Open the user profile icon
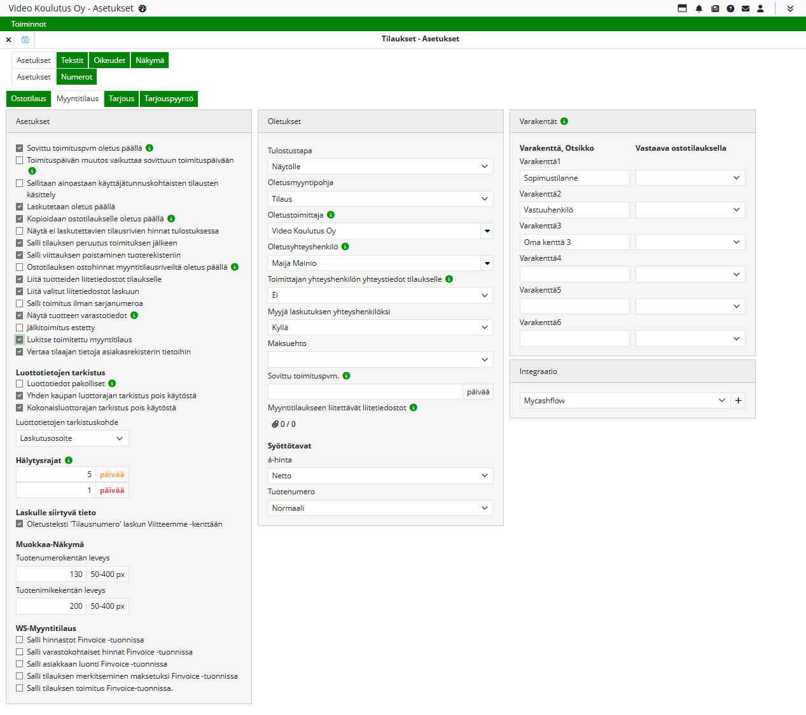Screen dimensions: 806x715 760,9
